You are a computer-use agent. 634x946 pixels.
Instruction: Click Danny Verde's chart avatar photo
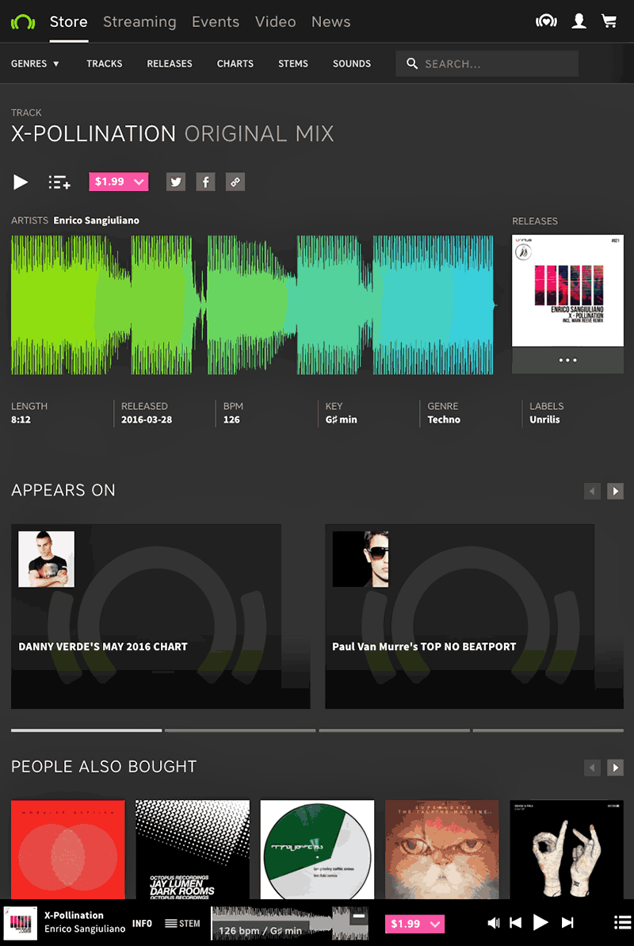point(47,559)
